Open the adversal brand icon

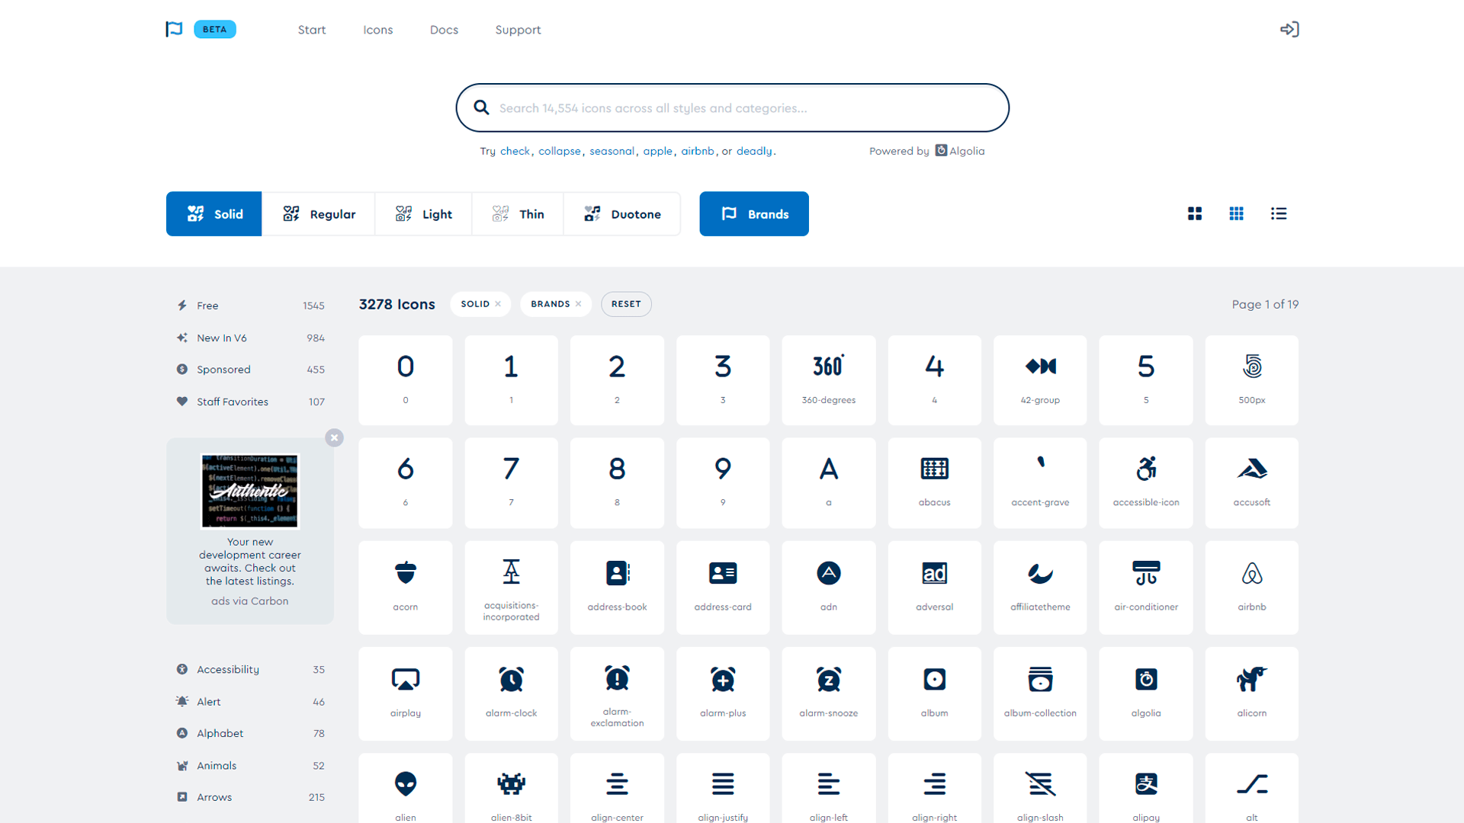[x=934, y=588]
